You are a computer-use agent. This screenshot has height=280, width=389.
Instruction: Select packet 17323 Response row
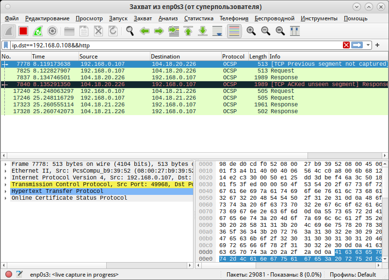(x=194, y=104)
